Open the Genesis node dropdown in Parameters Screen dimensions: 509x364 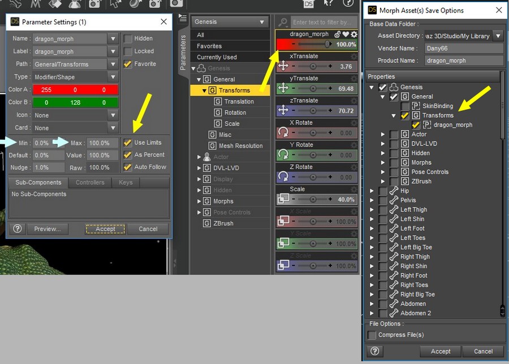[230, 22]
